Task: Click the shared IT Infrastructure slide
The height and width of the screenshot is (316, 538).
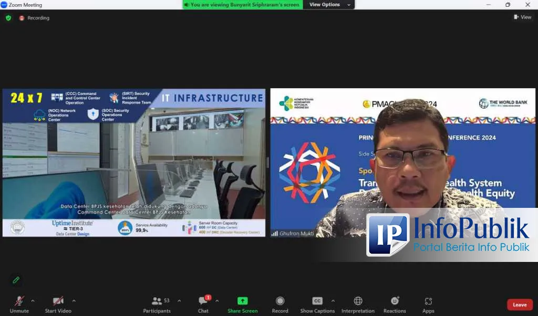Action: pos(134,162)
